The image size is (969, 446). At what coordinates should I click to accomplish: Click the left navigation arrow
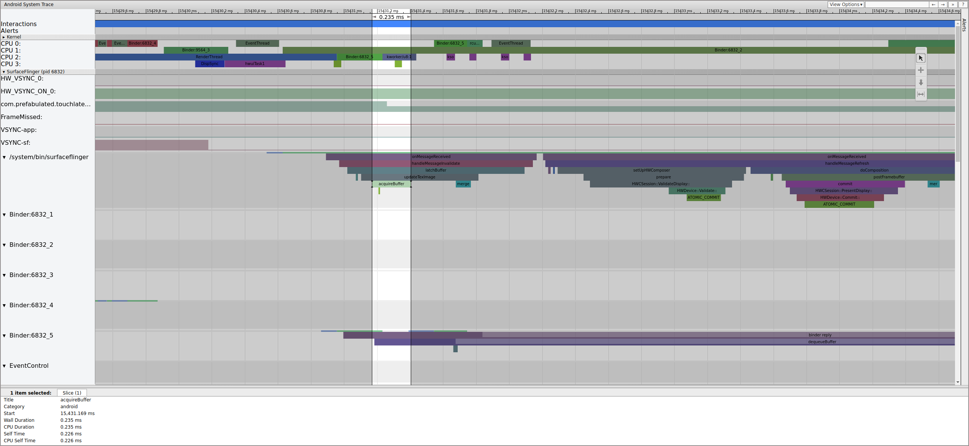[x=933, y=5]
